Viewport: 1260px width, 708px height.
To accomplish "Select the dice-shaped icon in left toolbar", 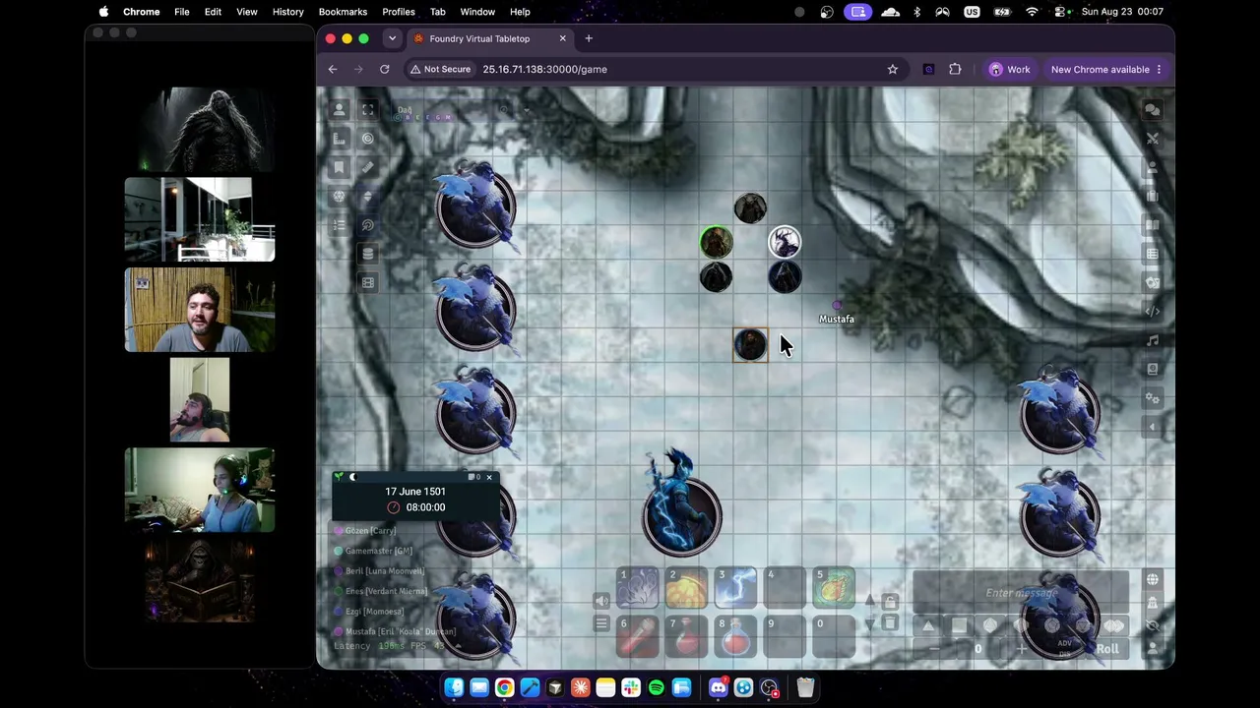I will click(x=340, y=196).
